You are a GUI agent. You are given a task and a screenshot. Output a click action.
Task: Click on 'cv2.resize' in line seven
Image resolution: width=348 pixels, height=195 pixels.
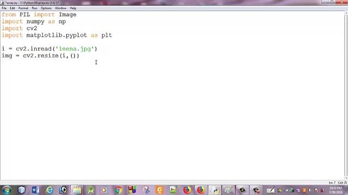tap(41, 56)
